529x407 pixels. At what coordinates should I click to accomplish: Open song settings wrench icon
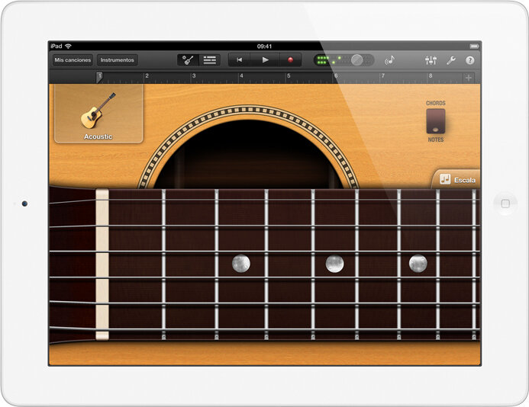450,60
